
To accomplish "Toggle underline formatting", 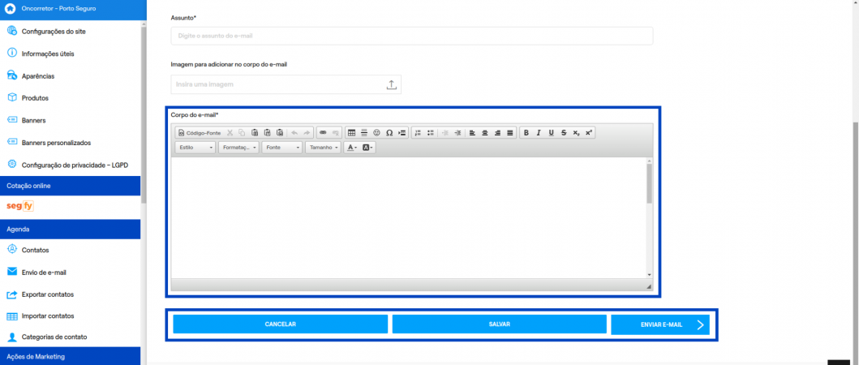I will 551,133.
